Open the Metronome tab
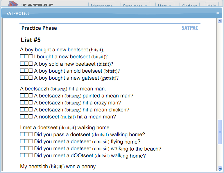This screenshot has height=173, width=224. (102, 5)
